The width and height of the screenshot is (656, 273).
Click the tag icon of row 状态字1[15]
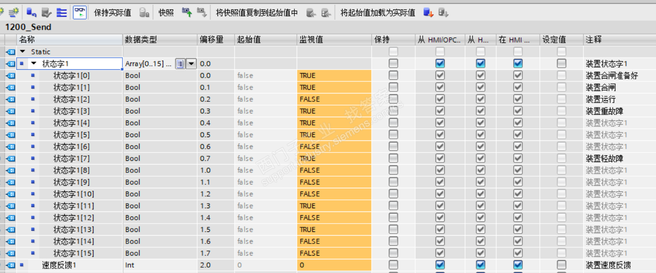pyautogui.click(x=11, y=253)
